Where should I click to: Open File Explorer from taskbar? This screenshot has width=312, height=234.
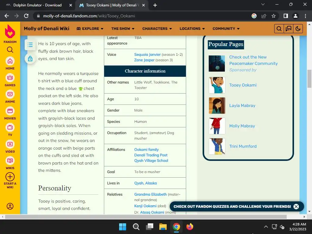(163, 227)
